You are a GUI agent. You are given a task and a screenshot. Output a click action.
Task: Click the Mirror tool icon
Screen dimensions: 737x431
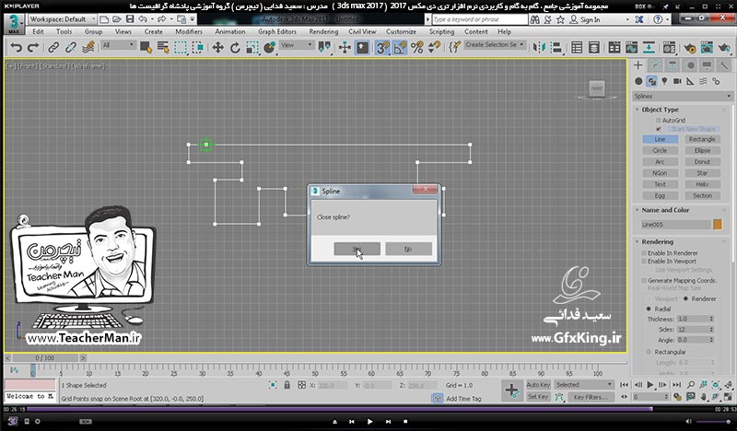[539, 48]
